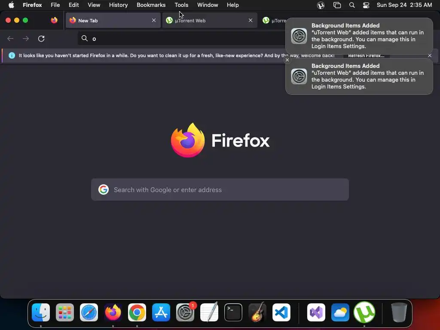Open Finder from the Dock
This screenshot has height=330, width=440.
click(41, 312)
